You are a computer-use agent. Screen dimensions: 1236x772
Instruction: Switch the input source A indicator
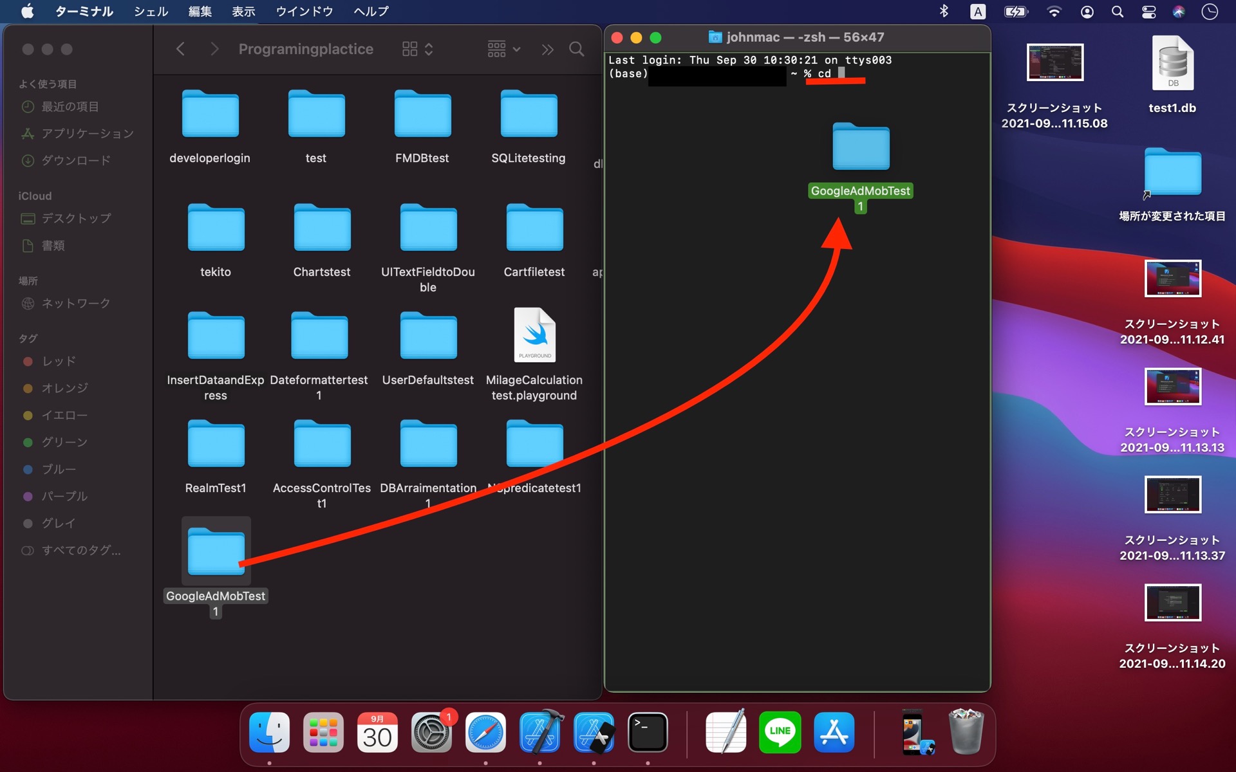(x=978, y=12)
